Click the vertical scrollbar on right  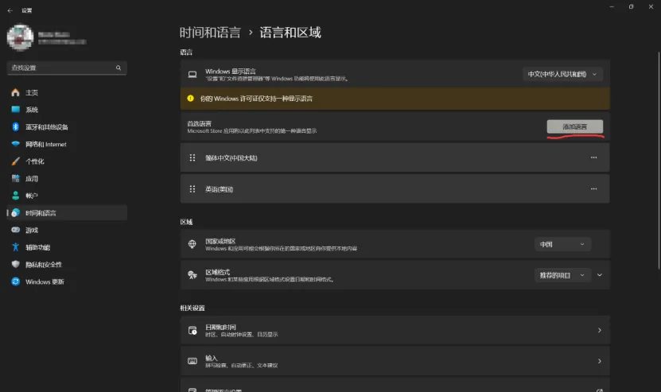[659, 160]
